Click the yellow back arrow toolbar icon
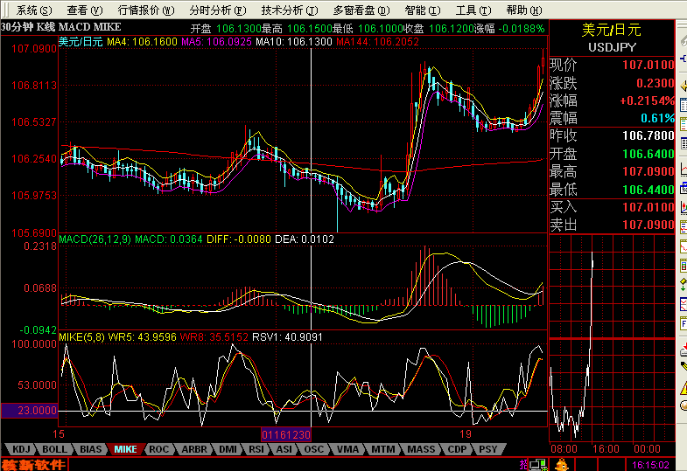 point(683,86)
